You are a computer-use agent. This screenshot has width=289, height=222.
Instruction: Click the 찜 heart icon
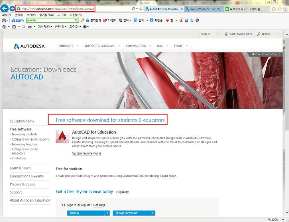[167, 20]
